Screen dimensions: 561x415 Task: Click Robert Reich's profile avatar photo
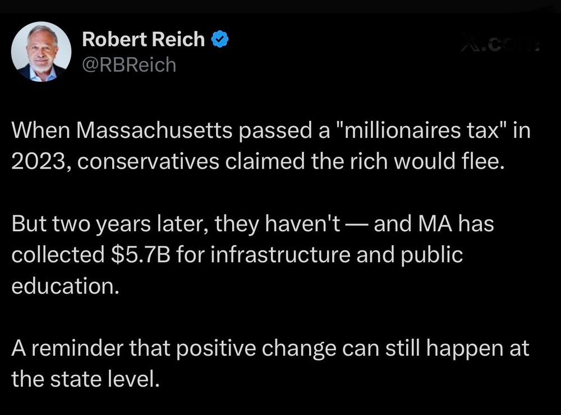[x=42, y=54]
